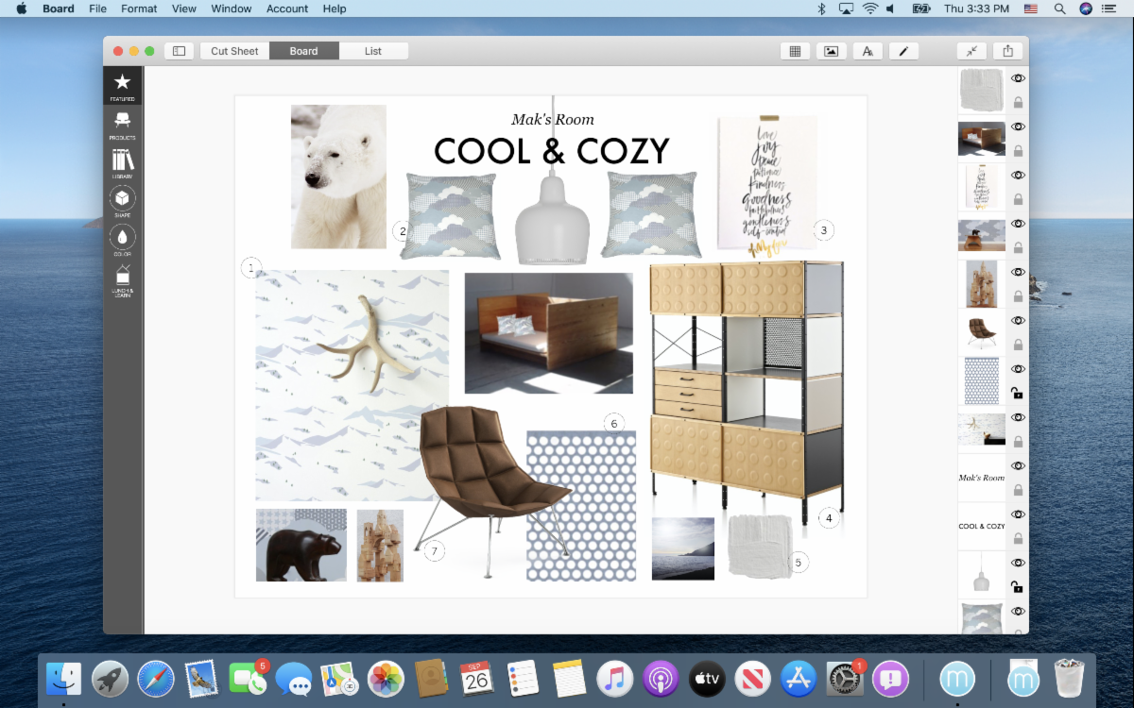Open System Preferences from the Dock
Image resolution: width=1134 pixels, height=708 pixels.
(845, 679)
